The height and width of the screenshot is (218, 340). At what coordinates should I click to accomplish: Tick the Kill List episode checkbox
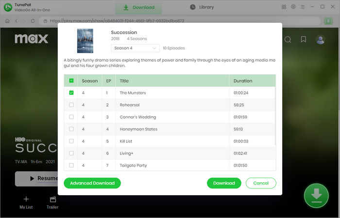point(71,141)
